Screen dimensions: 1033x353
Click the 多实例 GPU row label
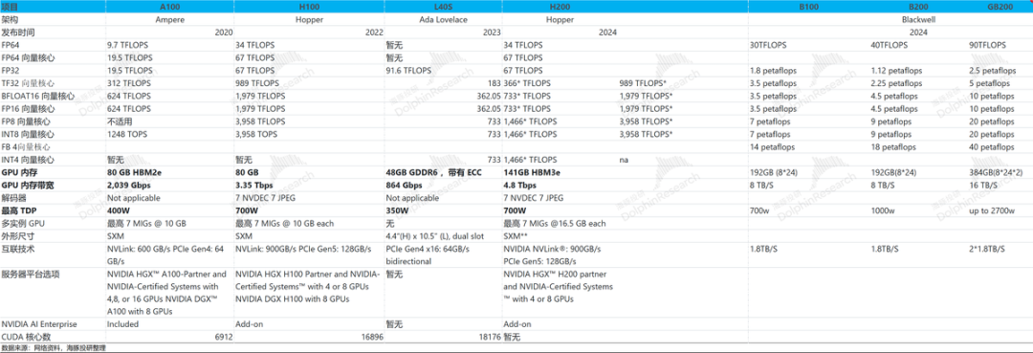(x=22, y=223)
